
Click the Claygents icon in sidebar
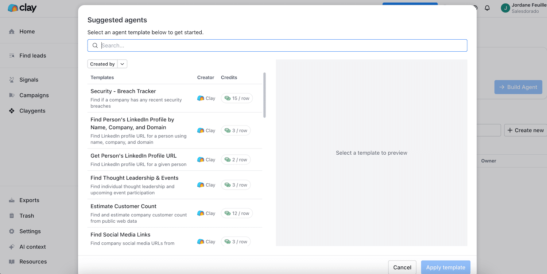pos(12,111)
